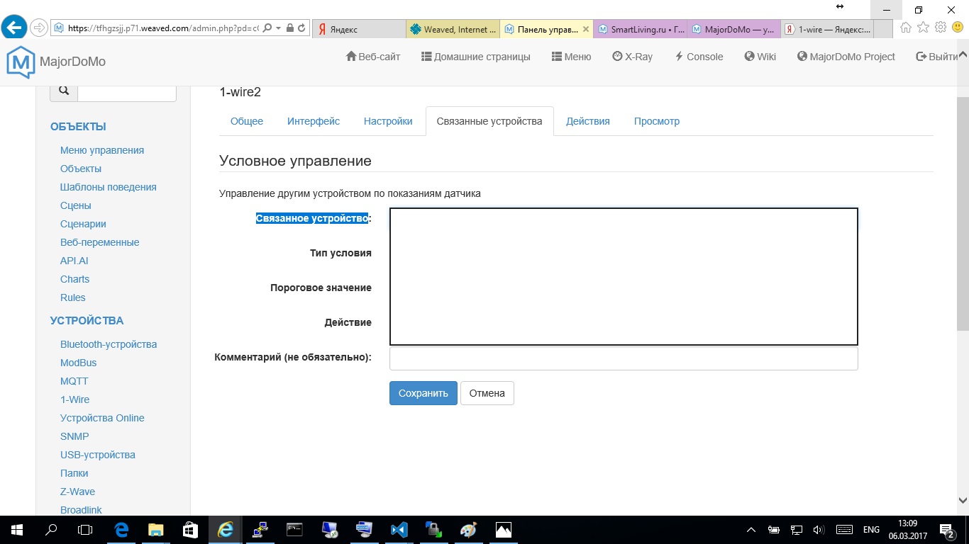969x544 pixels.
Task: Open the Wiki navigation link
Action: [760, 57]
